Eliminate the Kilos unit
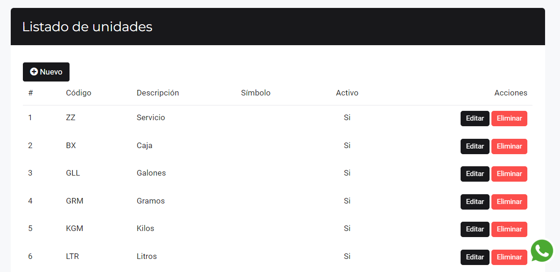 click(509, 229)
